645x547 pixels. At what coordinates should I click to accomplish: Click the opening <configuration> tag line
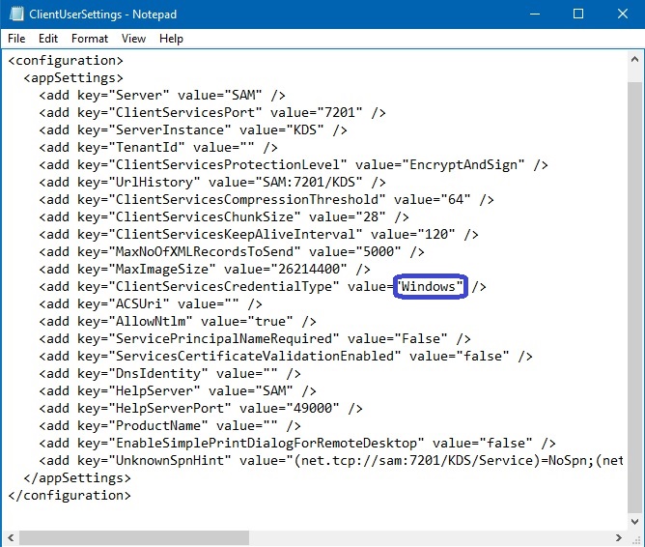pyautogui.click(x=66, y=61)
